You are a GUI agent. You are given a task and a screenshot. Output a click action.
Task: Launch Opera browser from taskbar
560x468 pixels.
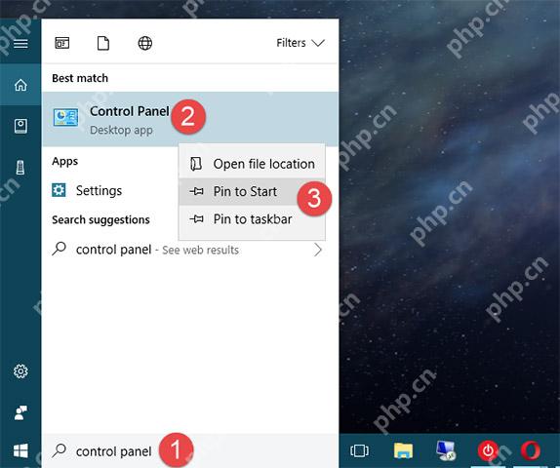(x=531, y=450)
